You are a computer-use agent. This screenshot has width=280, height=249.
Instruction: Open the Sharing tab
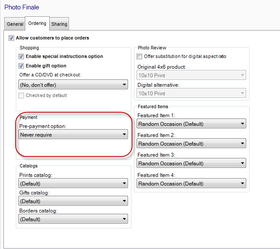[59, 24]
